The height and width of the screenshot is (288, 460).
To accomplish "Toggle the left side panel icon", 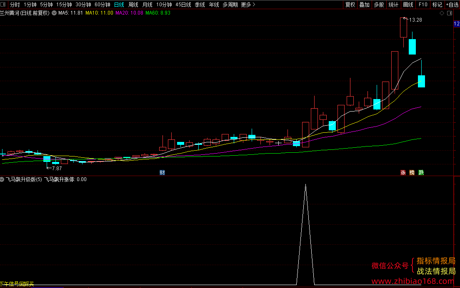I will pos(3,5).
